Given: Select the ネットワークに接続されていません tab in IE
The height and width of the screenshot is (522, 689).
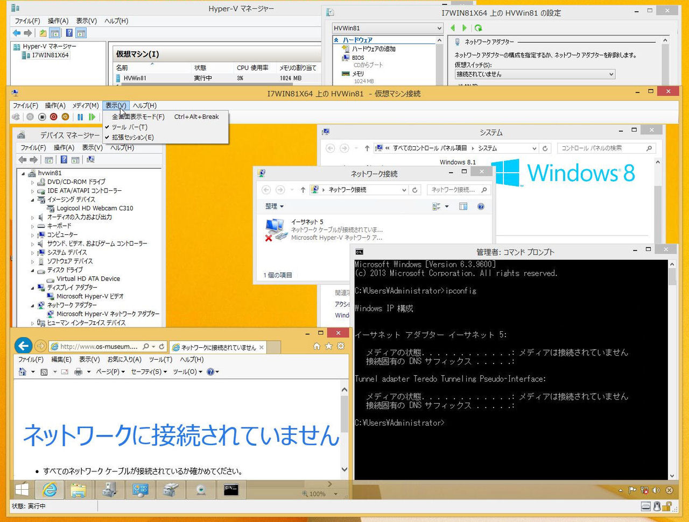Looking at the screenshot, I should coord(217,347).
